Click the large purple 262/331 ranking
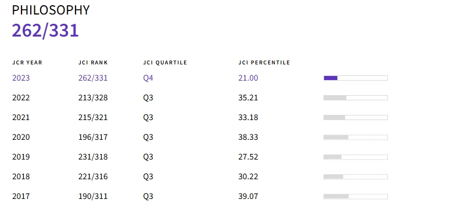 (45, 31)
